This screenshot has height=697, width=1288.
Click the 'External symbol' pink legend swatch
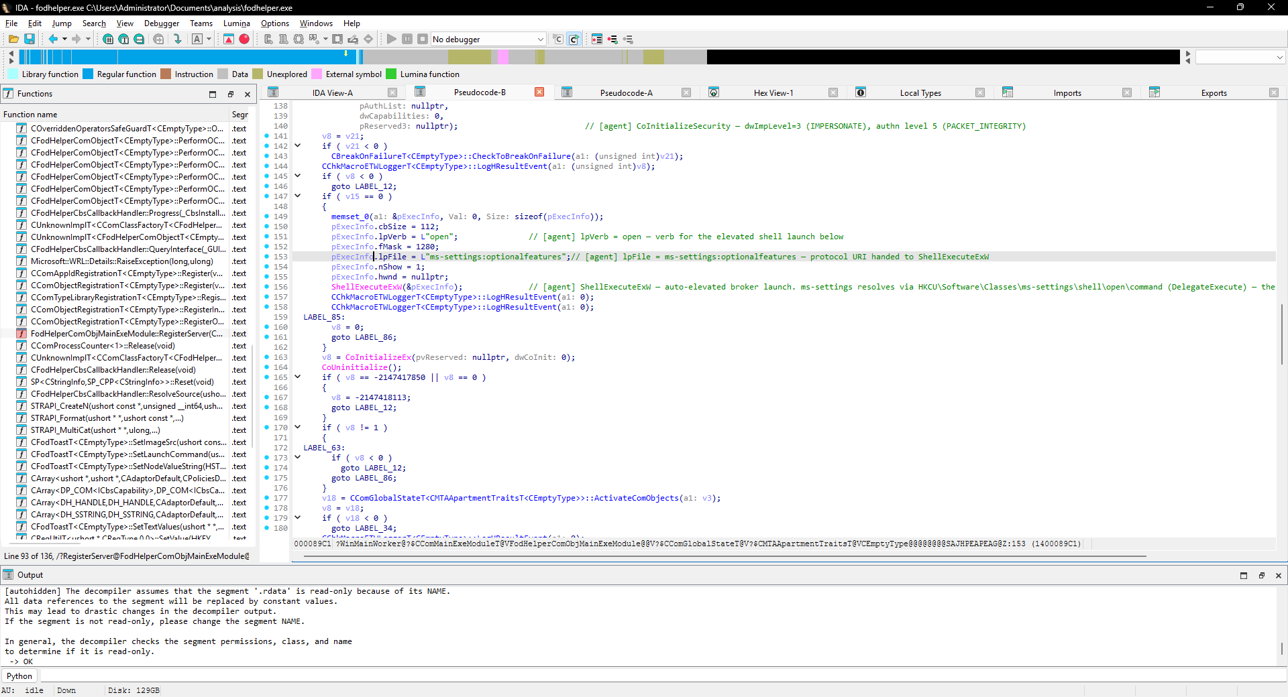click(317, 74)
